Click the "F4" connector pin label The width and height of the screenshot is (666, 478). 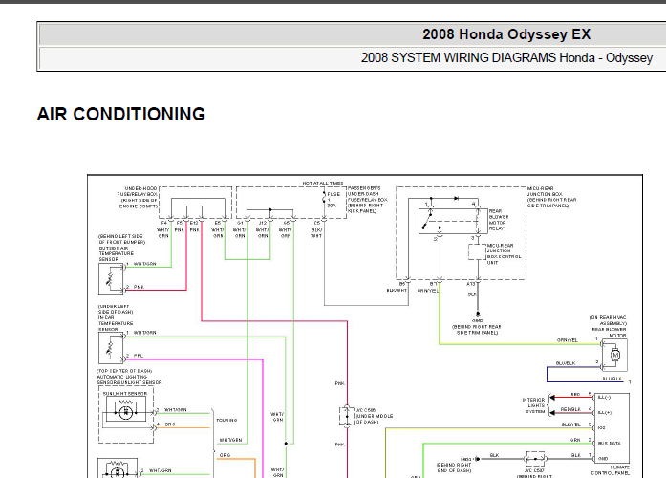[164, 223]
